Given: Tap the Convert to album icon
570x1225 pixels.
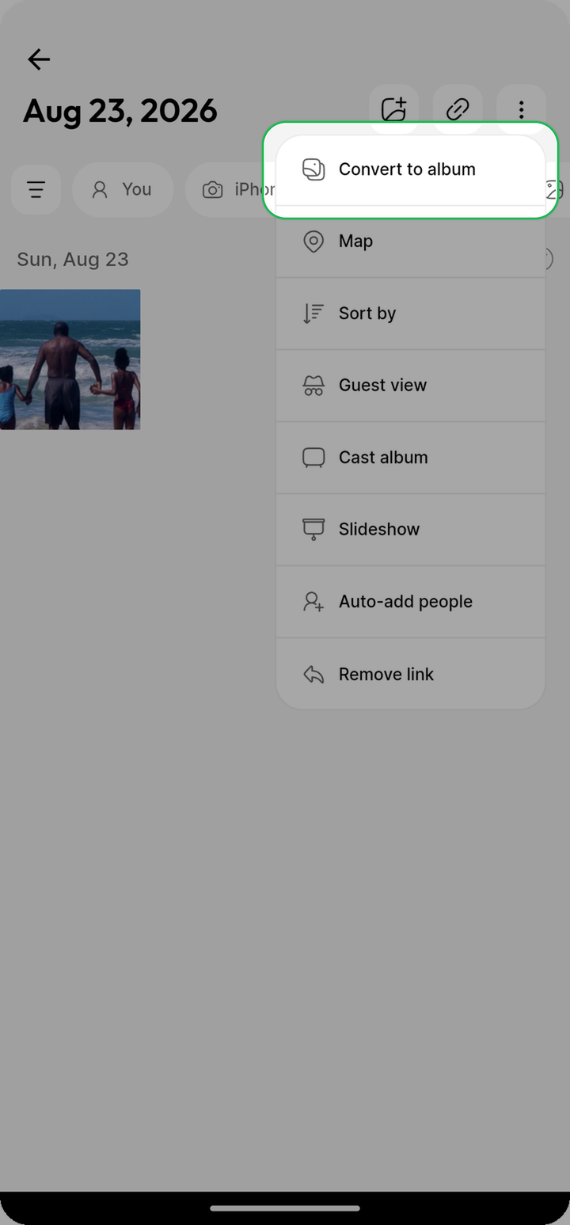Looking at the screenshot, I should pos(313,169).
